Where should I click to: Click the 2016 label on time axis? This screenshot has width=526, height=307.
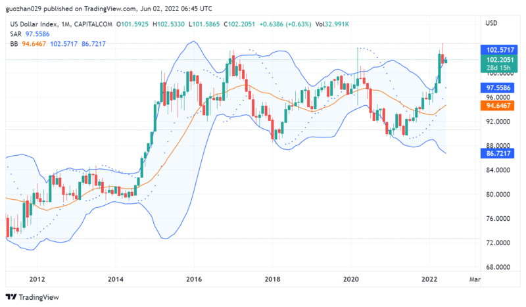coord(194,279)
